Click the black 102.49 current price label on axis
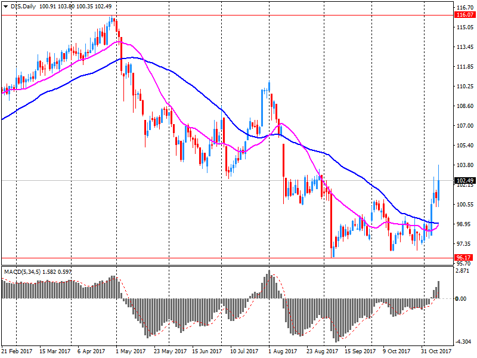Image resolution: width=477 pixels, height=358 pixels. click(x=465, y=181)
